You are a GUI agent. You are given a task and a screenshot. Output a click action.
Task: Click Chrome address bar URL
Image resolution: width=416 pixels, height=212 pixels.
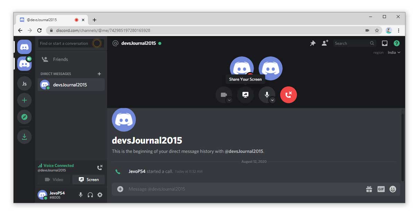[x=103, y=30]
